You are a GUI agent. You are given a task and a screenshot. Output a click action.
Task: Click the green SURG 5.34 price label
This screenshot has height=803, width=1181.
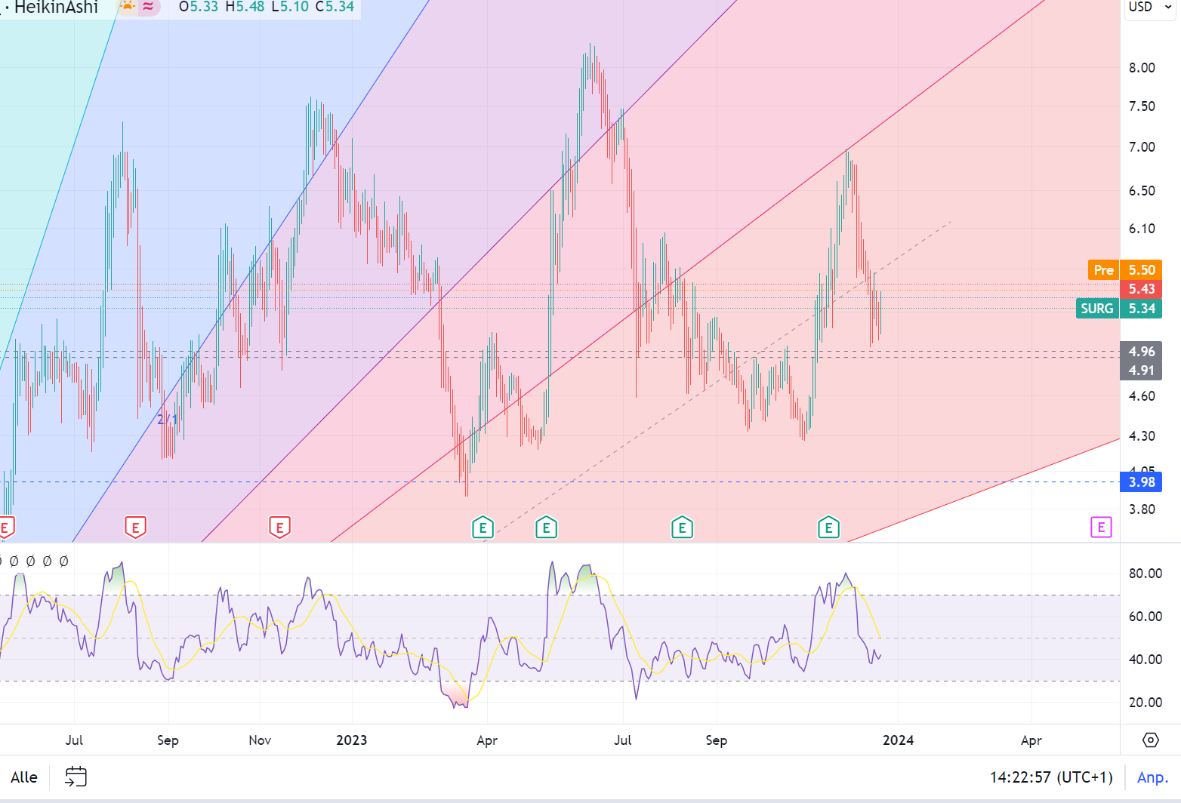[1119, 308]
